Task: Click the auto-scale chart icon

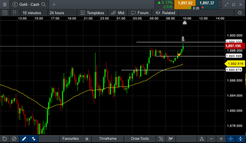Action: [x=202, y=139]
